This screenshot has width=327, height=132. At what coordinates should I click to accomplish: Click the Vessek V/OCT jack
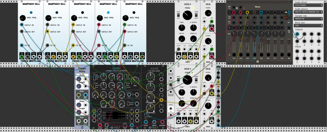[x=100, y=125]
